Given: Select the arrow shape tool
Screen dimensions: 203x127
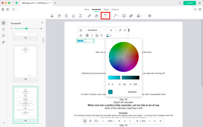Looking at the screenshot, I should point(115,16).
